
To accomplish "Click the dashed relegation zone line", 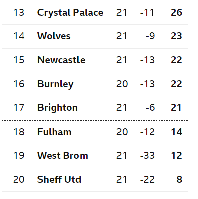I will pyautogui.click(x=95, y=120).
